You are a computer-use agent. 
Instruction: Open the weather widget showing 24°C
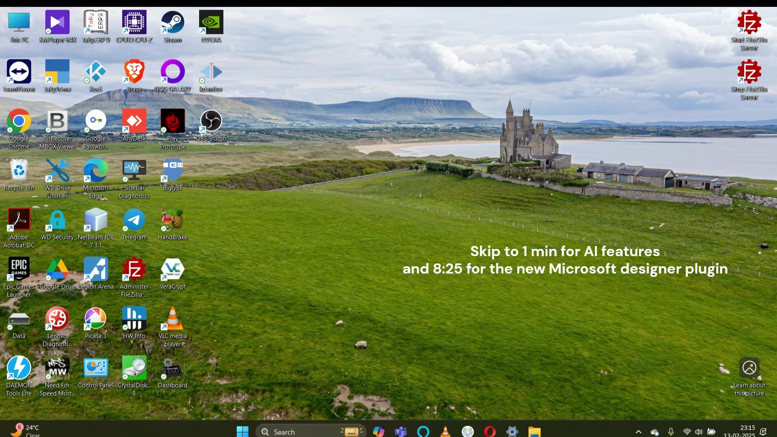(x=25, y=431)
